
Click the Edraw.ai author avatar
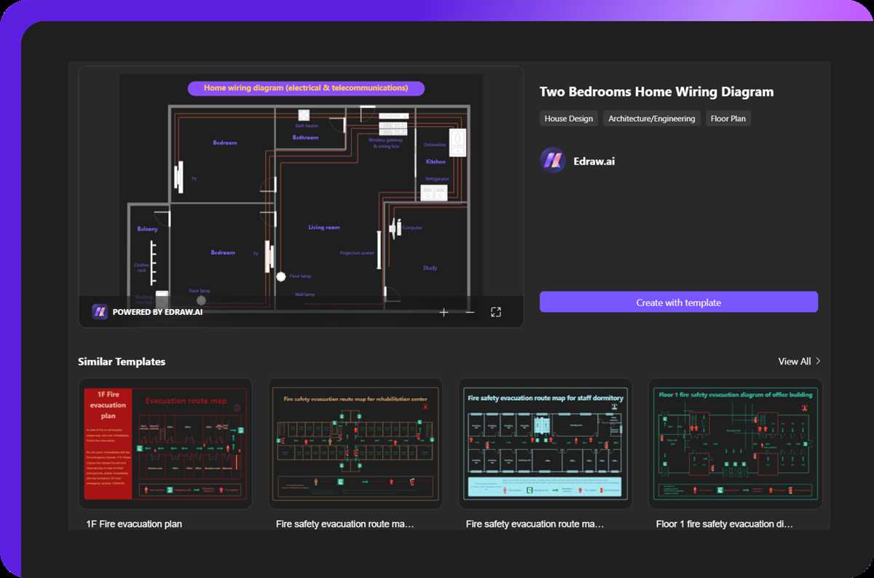tap(553, 160)
